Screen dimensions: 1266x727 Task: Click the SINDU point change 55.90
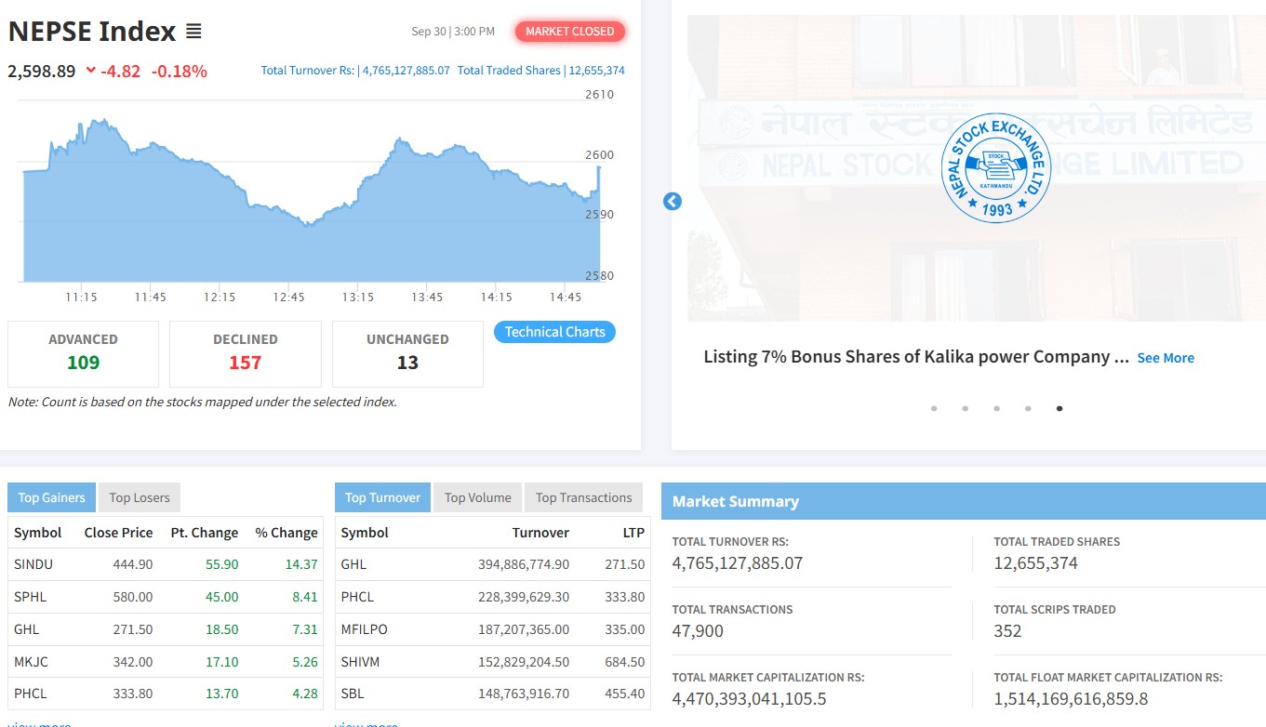(x=221, y=564)
